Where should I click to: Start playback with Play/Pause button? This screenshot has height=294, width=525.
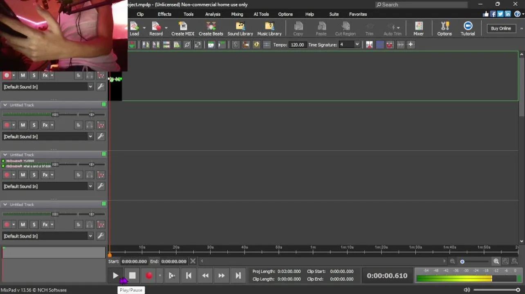[x=115, y=276]
